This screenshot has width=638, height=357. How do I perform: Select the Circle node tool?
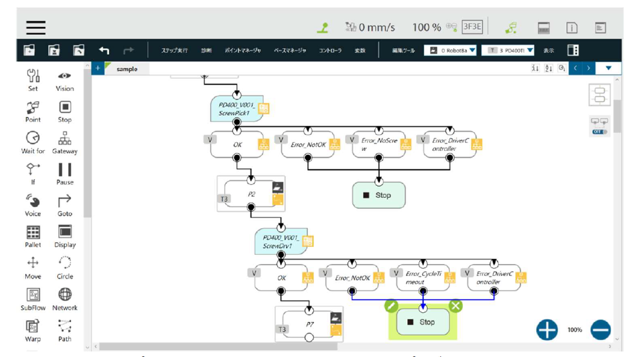tap(65, 268)
